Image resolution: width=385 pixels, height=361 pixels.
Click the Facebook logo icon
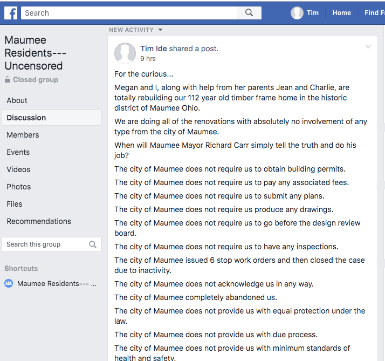tap(11, 13)
